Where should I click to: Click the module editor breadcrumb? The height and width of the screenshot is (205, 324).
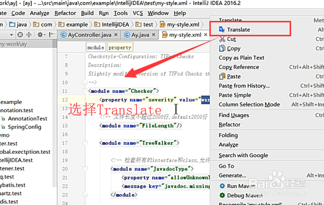pyautogui.click(x=96, y=47)
